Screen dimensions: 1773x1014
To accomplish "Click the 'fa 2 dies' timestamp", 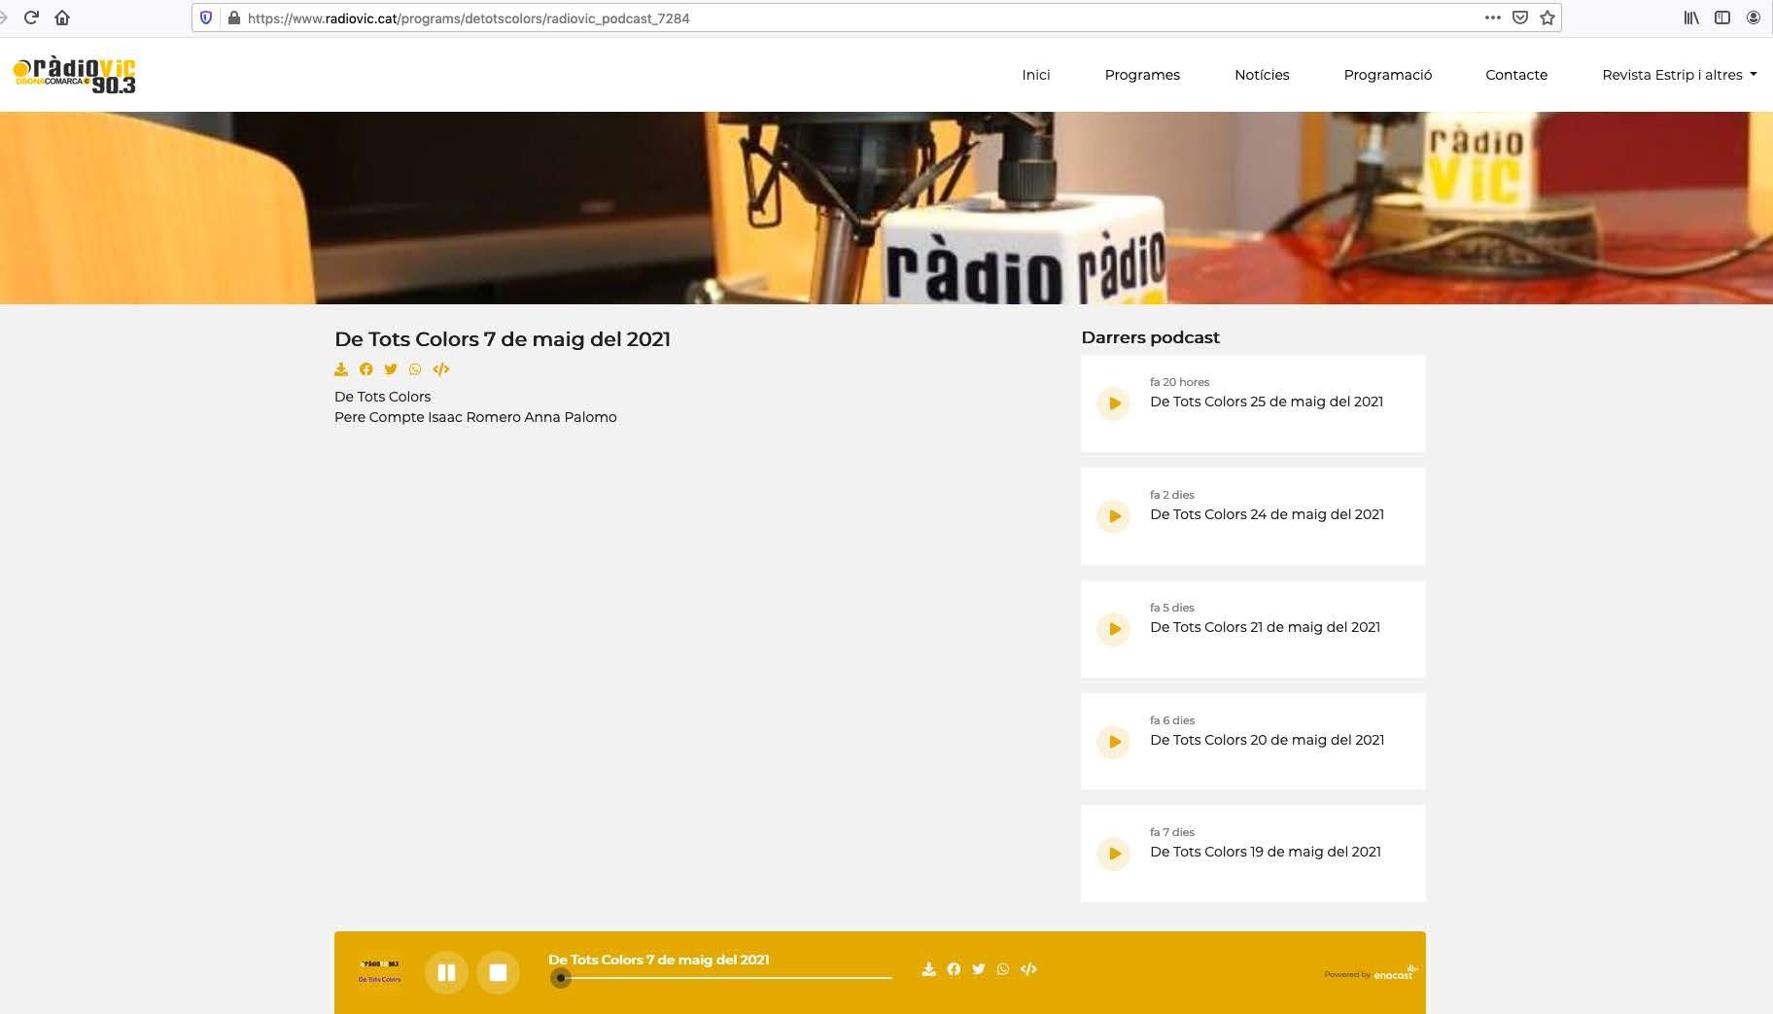I will 1171,495.
